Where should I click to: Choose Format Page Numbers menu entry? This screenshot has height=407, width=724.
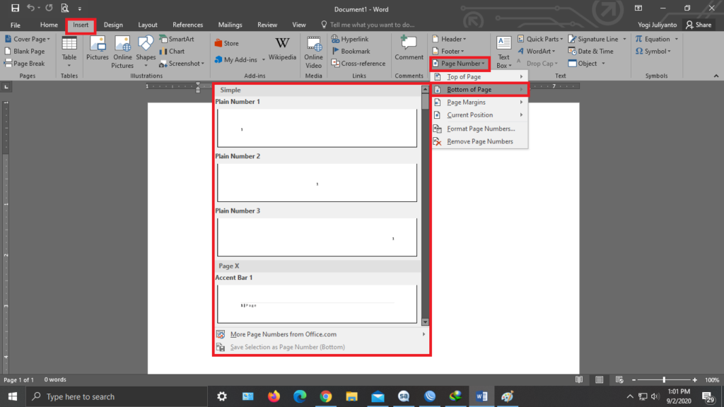[x=481, y=129]
